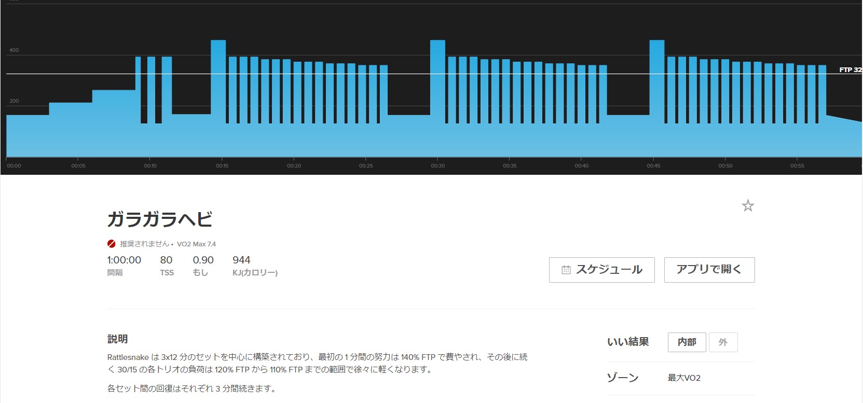Click the ガラガラヘビ workout title
863x403 pixels.
[160, 219]
